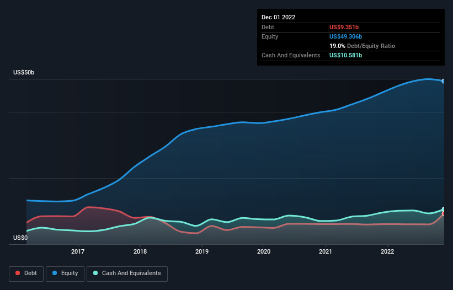The image size is (453, 290).
Task: Click the 2019 x-axis label
Action: pos(202,251)
